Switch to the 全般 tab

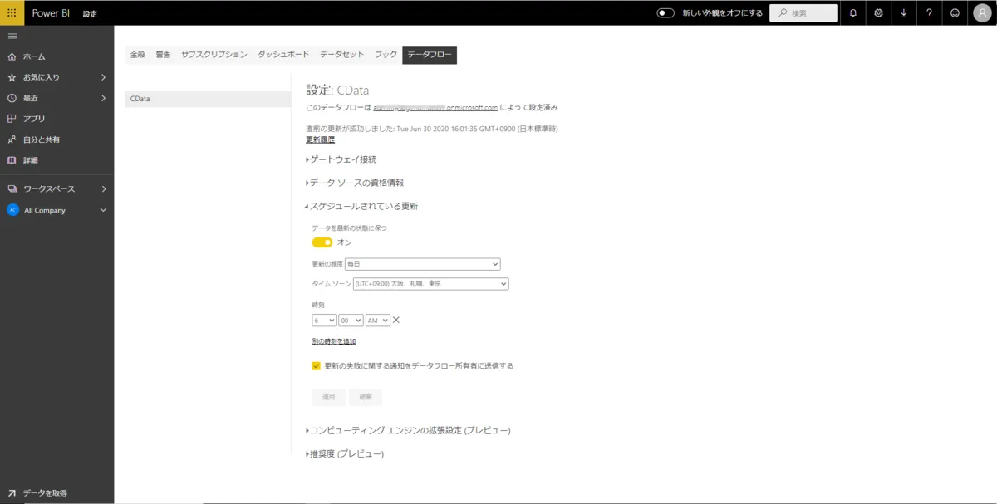(137, 54)
